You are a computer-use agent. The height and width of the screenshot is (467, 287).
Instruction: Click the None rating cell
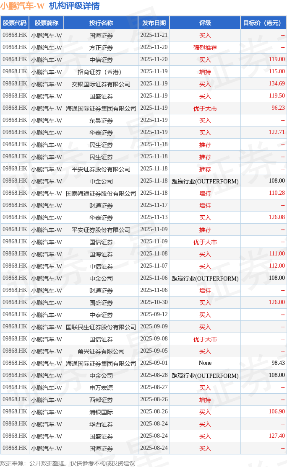click(x=205, y=363)
